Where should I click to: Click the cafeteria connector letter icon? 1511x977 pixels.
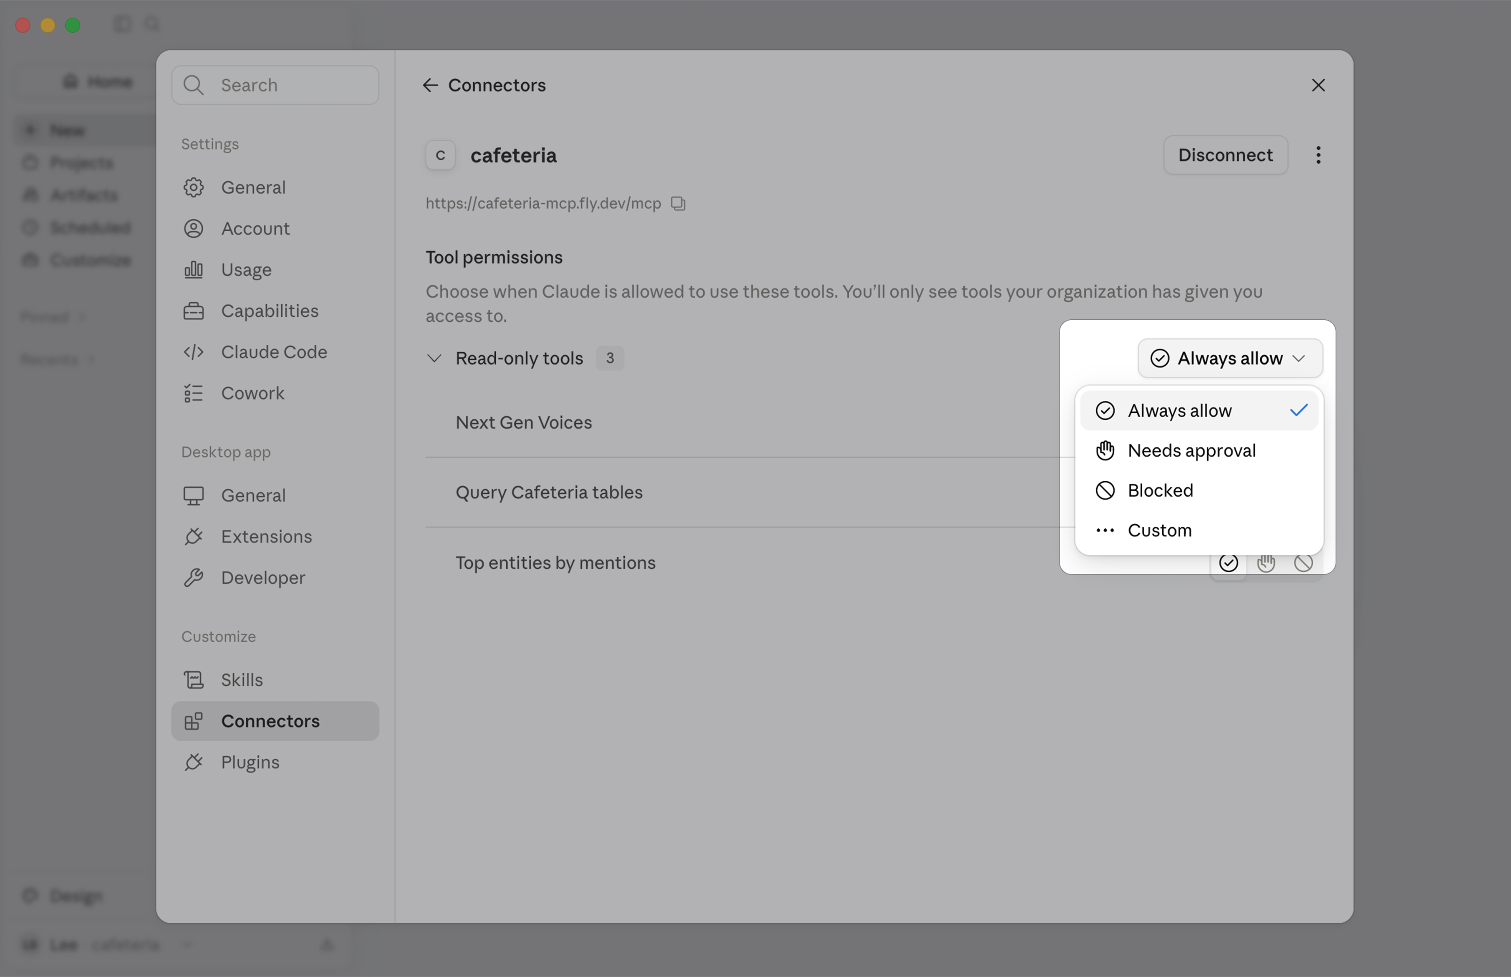click(x=440, y=156)
